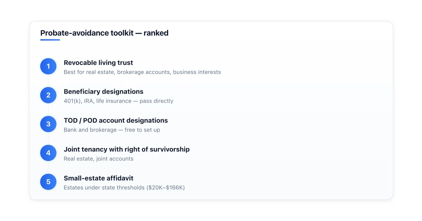
Task: Click Joint tenancy with right of survivorship
Action: (127, 149)
